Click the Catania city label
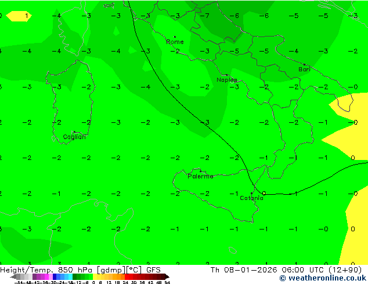Viewport: 368px width, 284px height. coord(251,198)
